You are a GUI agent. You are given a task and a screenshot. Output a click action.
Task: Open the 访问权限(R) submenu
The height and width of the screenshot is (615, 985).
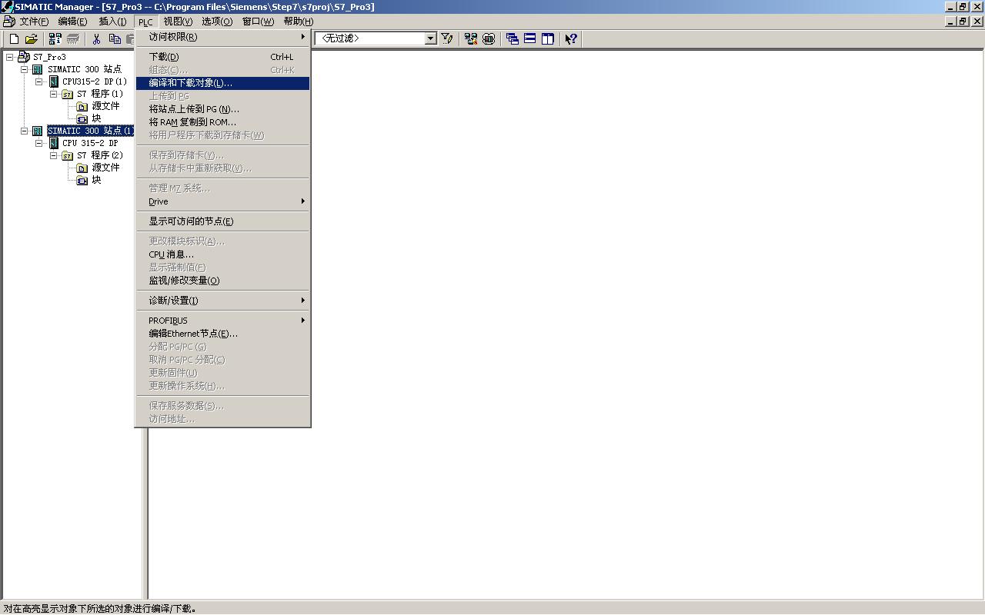point(222,37)
